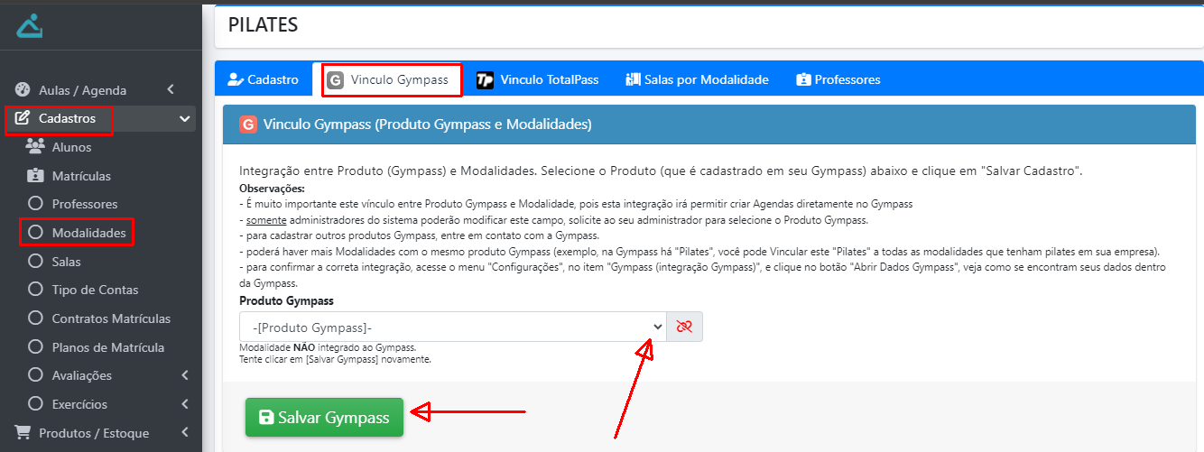Switch to the Professores tab
This screenshot has height=452, width=1204.
(838, 79)
